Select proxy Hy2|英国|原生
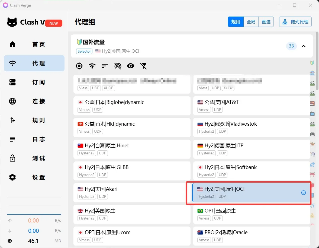Screen dimensions: 319x248 [132, 214]
